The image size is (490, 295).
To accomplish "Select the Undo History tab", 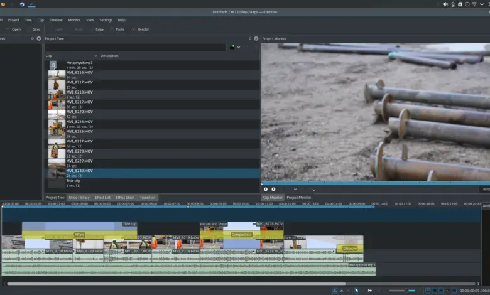I will click(x=79, y=198).
